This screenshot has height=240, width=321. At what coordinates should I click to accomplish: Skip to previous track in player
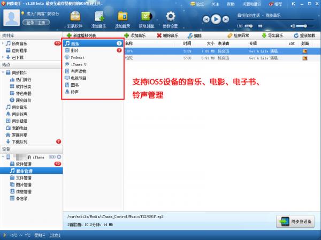click(x=206, y=19)
